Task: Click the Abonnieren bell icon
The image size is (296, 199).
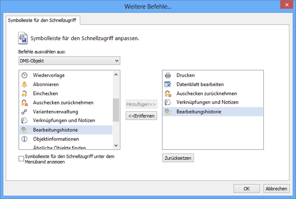Action: (x=25, y=84)
